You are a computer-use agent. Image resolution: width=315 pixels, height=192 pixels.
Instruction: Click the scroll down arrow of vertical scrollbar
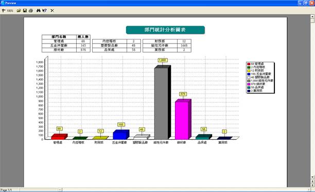click(x=312, y=177)
